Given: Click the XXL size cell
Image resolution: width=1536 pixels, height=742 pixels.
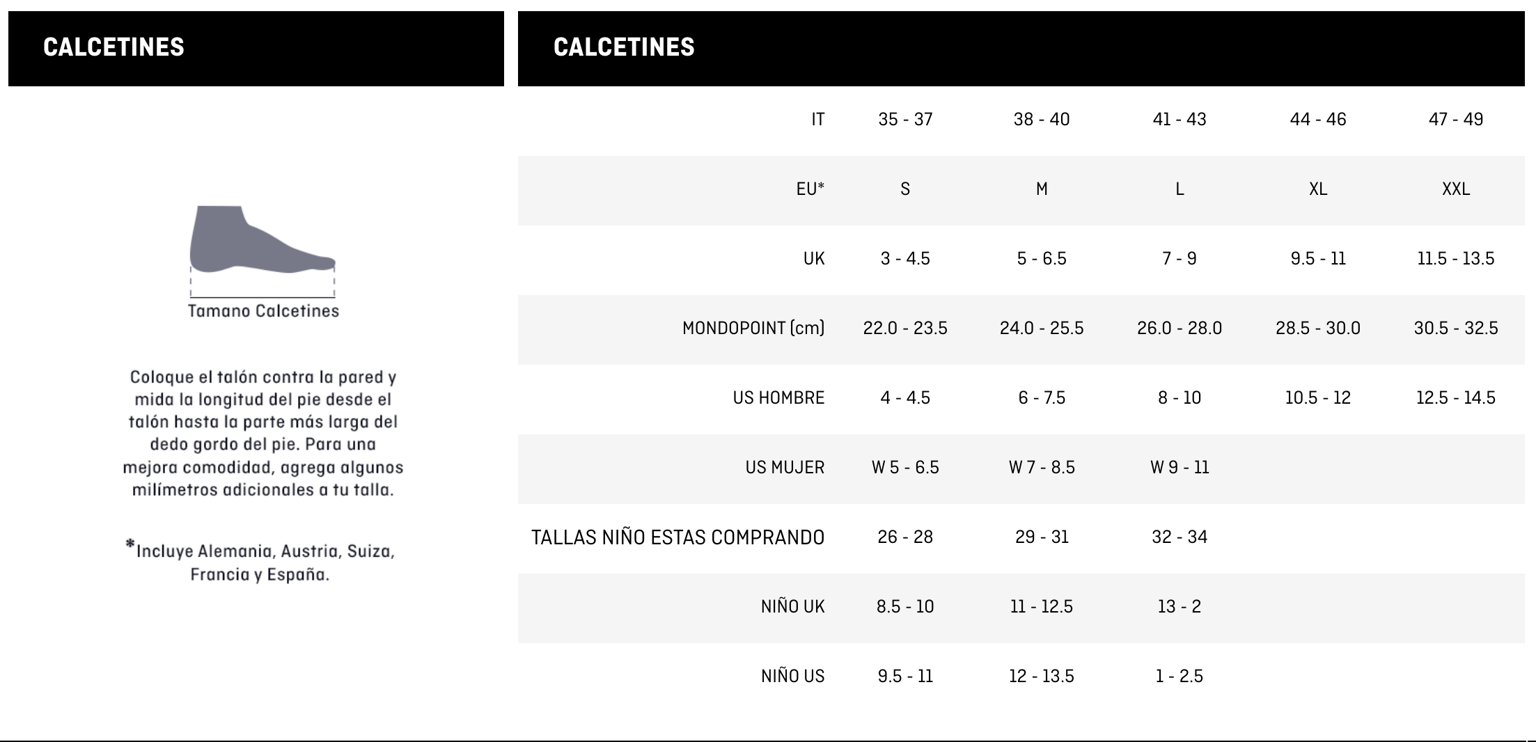Looking at the screenshot, I should click(x=1455, y=189).
